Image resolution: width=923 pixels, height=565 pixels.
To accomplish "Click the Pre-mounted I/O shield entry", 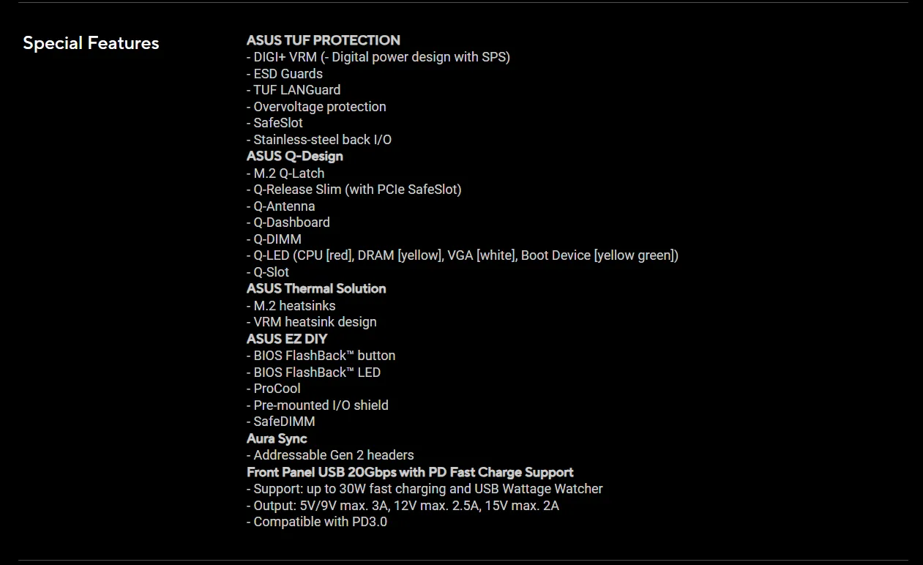I will pos(318,405).
